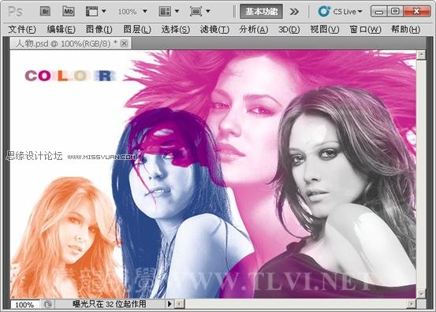This screenshot has height=312, width=436.
Task: Click the CS Live circular icon
Action: [x=324, y=11]
